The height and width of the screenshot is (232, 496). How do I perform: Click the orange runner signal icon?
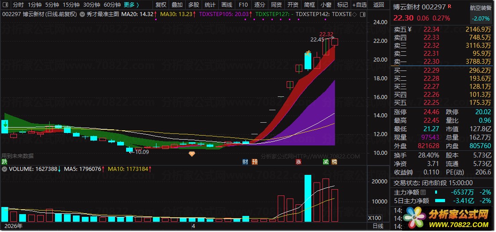[x=309, y=53]
